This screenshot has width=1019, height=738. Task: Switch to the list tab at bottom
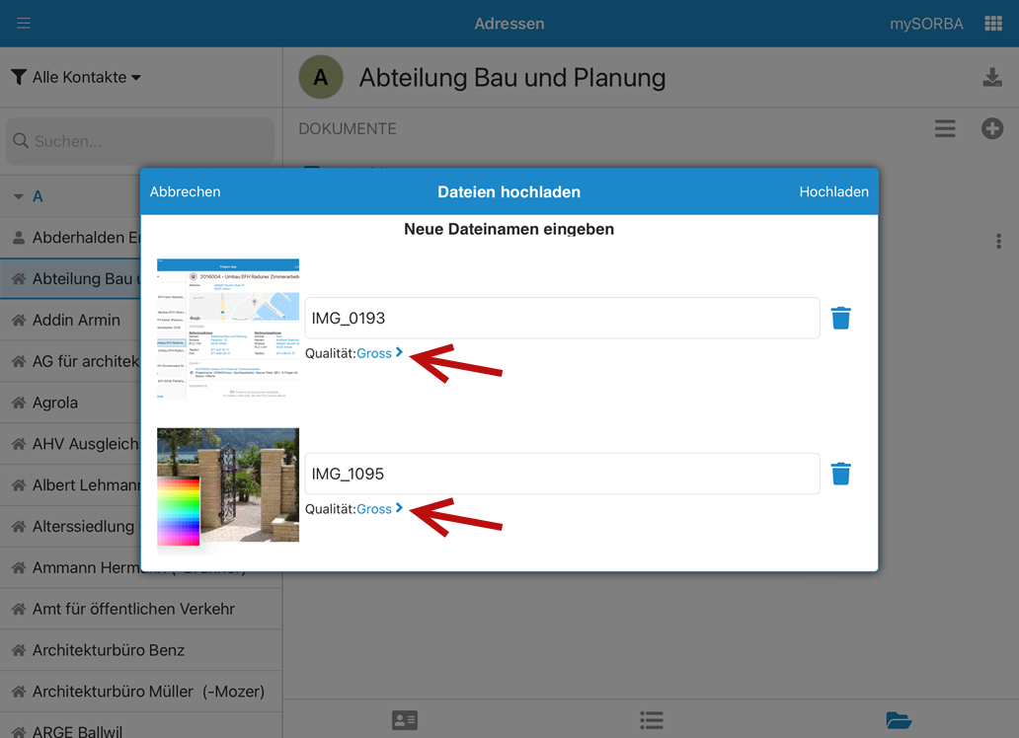pos(651,720)
